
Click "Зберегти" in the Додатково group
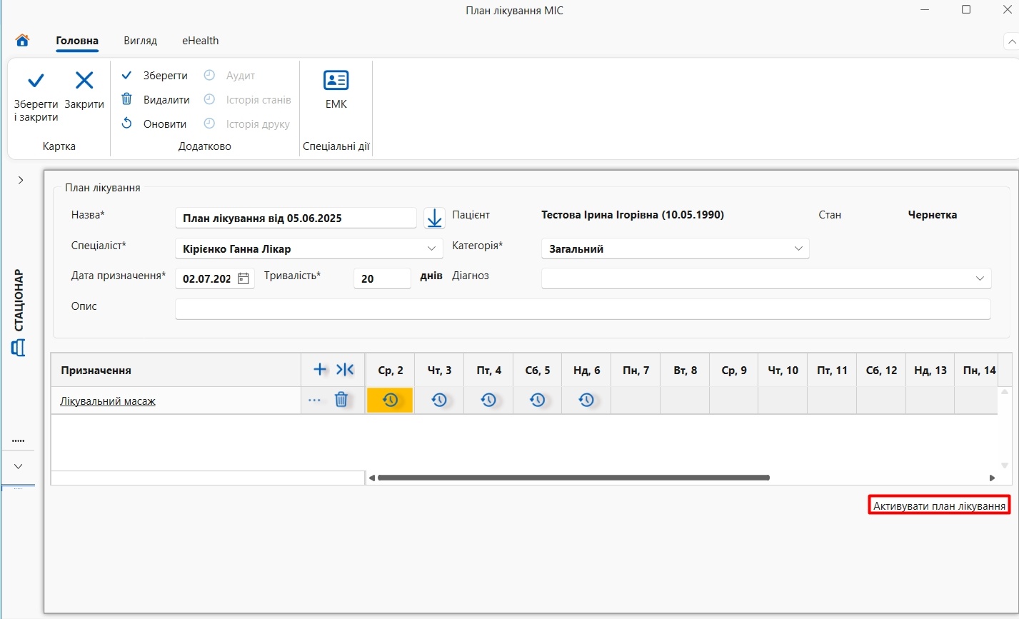[x=154, y=76]
